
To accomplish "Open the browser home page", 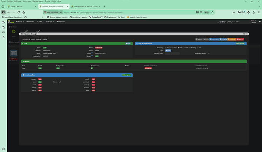I will tap(24, 13).
